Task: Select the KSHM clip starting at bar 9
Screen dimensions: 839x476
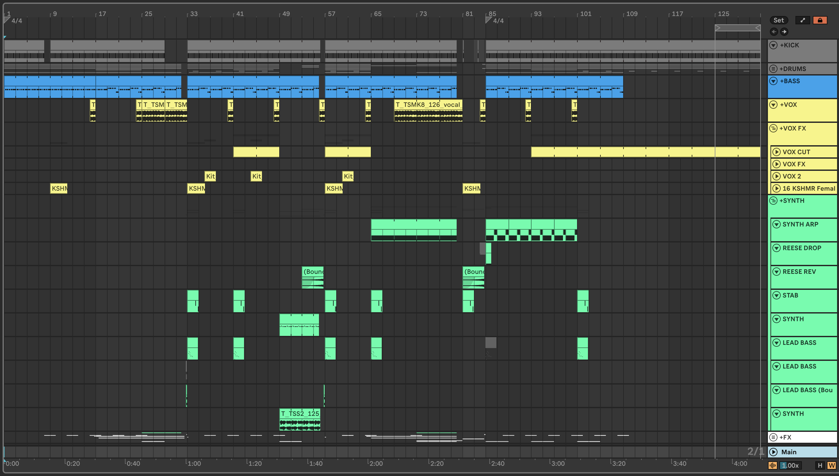Action: [x=59, y=188]
